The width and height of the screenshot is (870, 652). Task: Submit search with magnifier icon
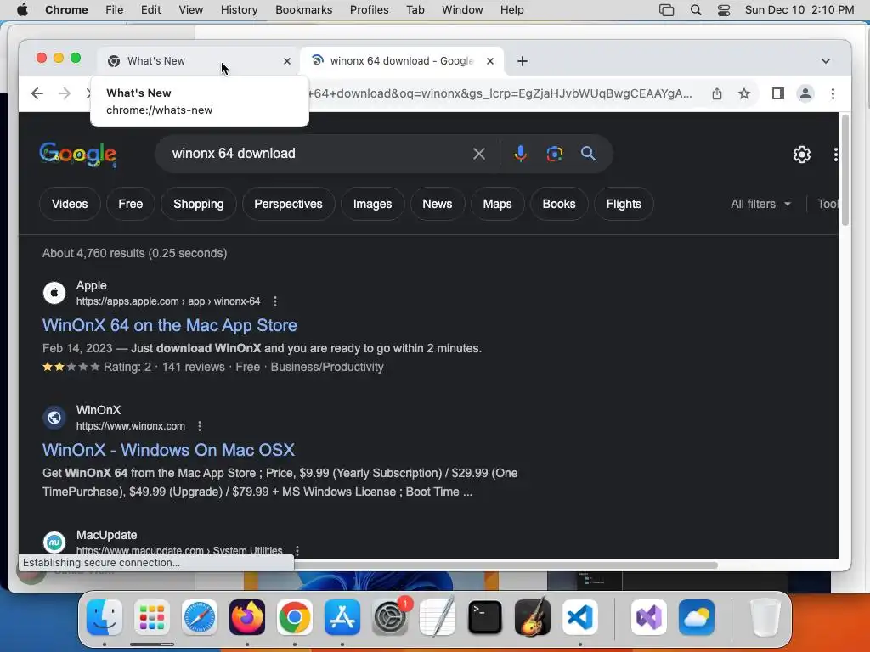(x=588, y=154)
